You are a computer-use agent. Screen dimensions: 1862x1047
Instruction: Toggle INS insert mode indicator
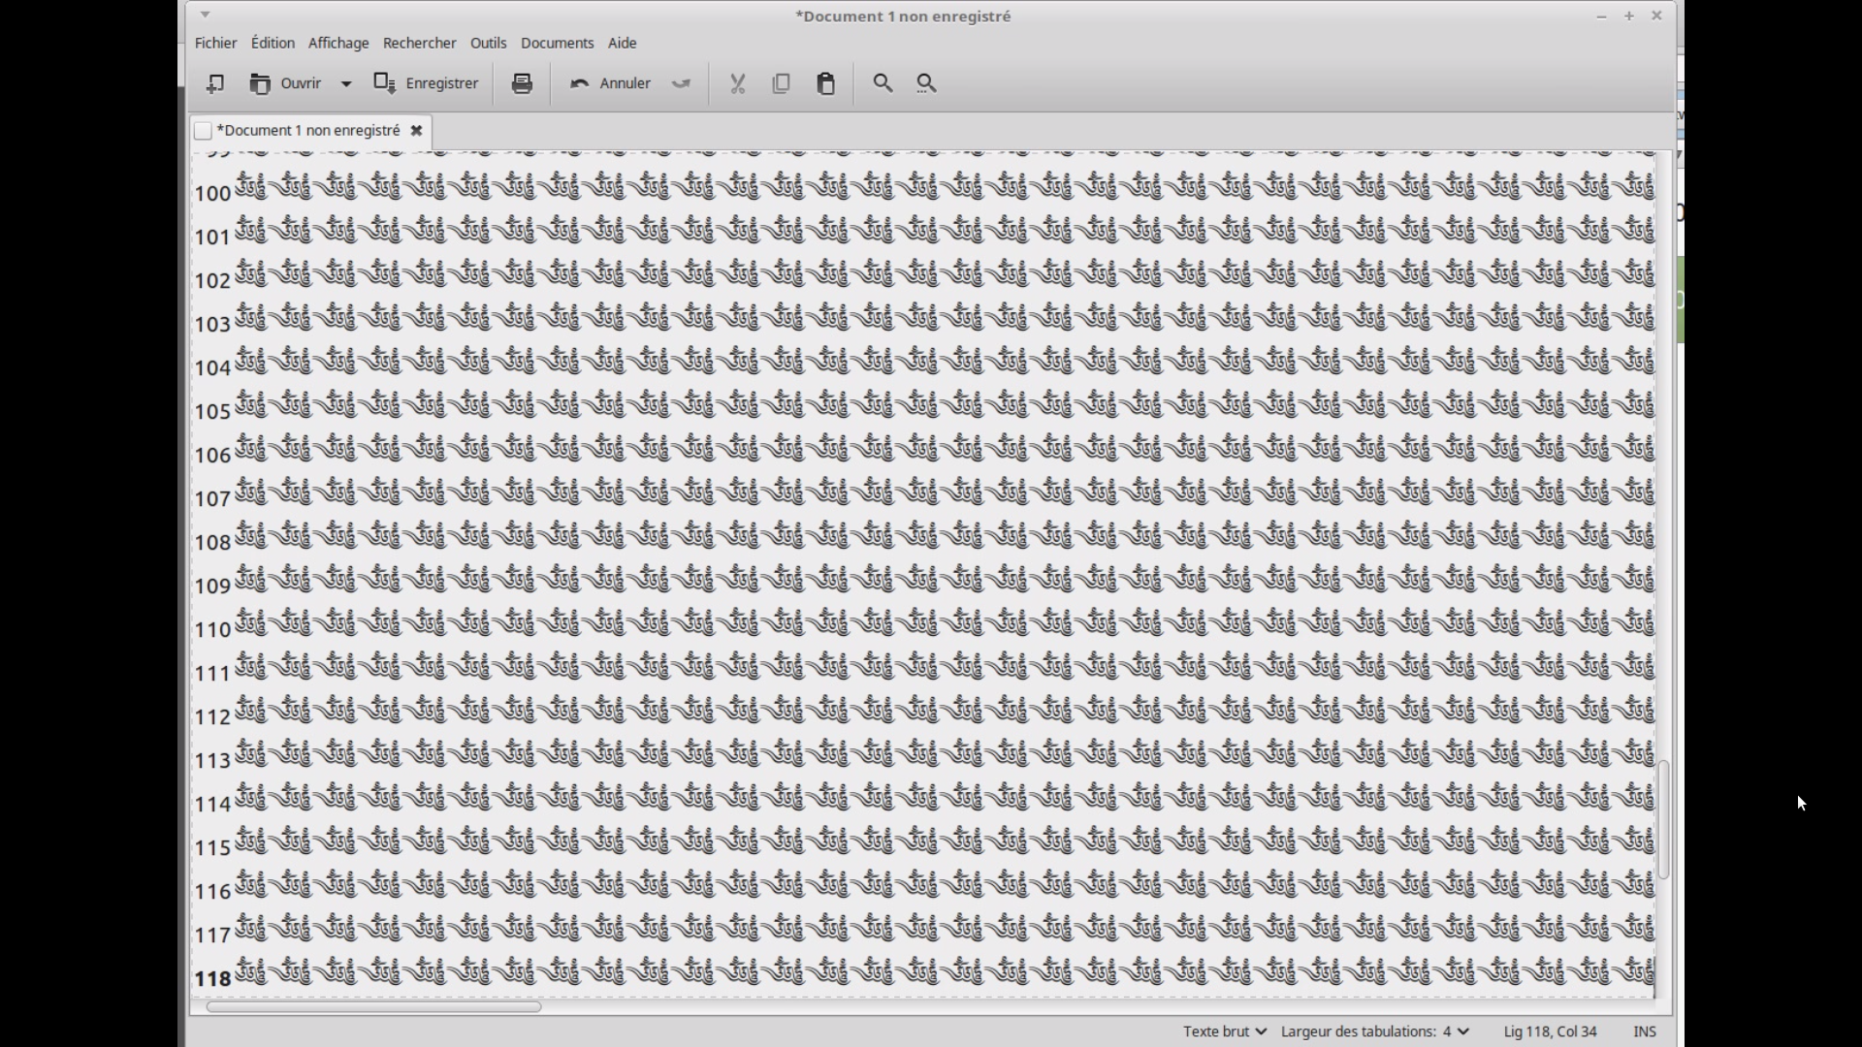pos(1644,1031)
